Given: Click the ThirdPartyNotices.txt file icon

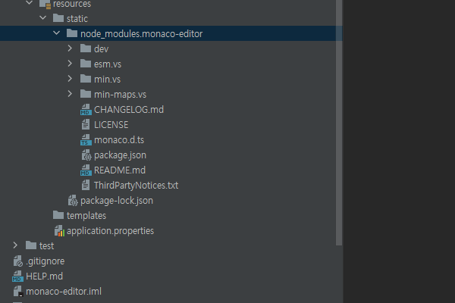Looking at the screenshot, I should tap(86, 186).
